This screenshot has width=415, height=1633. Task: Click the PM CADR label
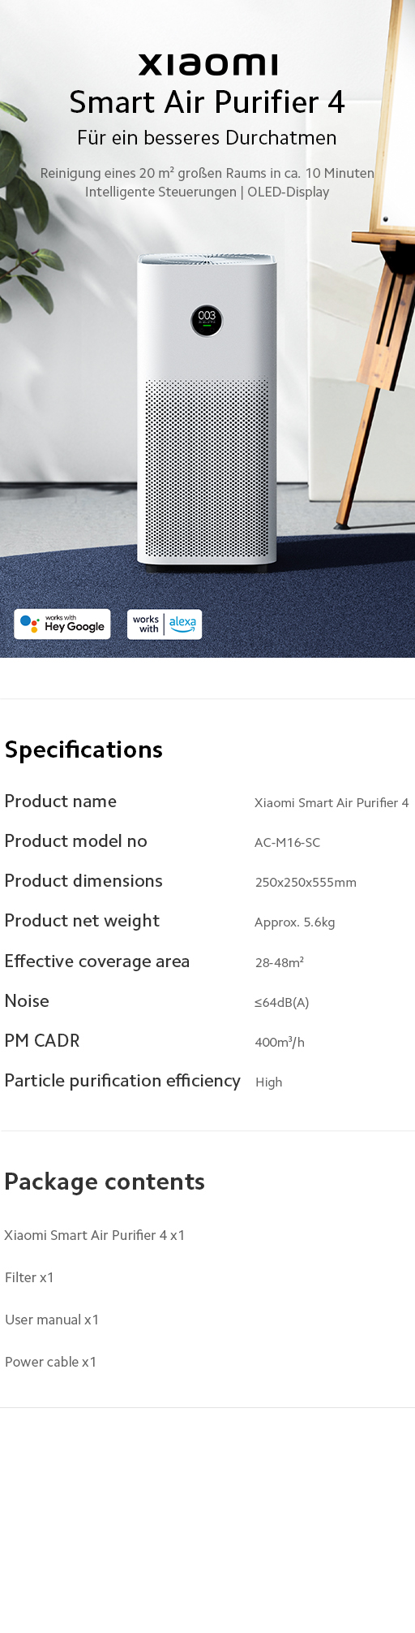42,1041
